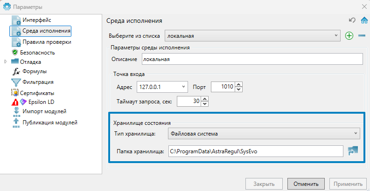Browse storage folder with folder icon
This screenshot has height=191, width=370.
(352, 151)
